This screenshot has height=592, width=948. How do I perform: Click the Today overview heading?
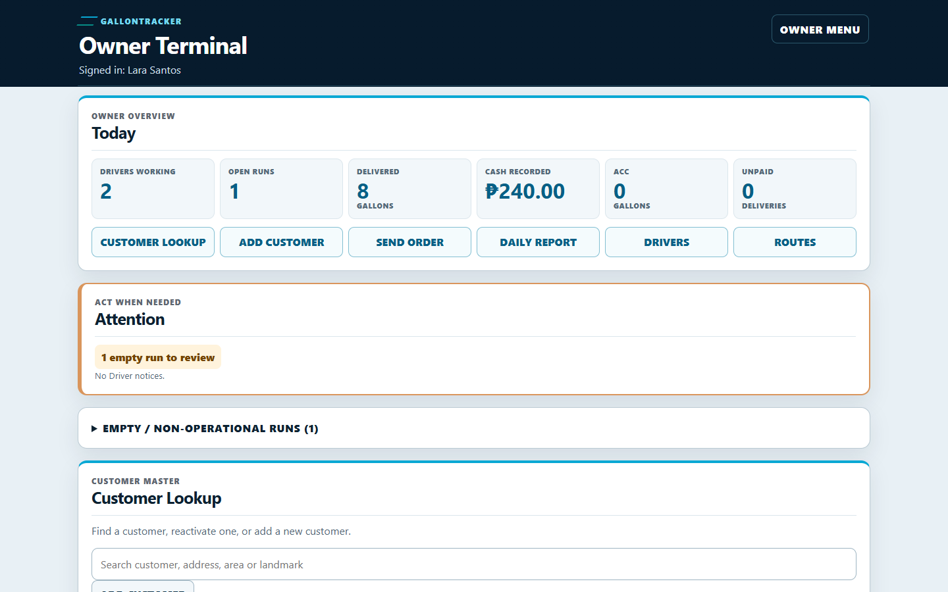pos(114,133)
